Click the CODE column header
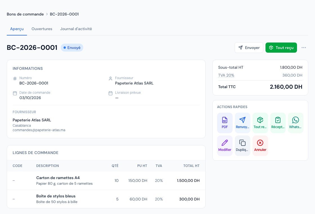315x214 pixels. 17,166
